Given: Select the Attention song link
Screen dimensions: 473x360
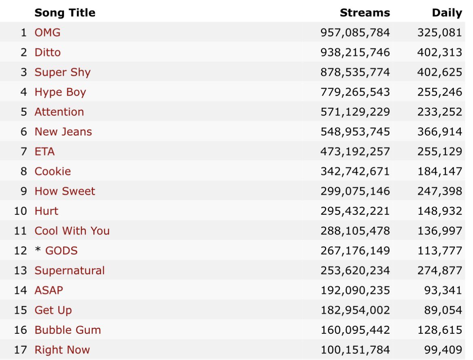Looking at the screenshot, I should tap(59, 112).
